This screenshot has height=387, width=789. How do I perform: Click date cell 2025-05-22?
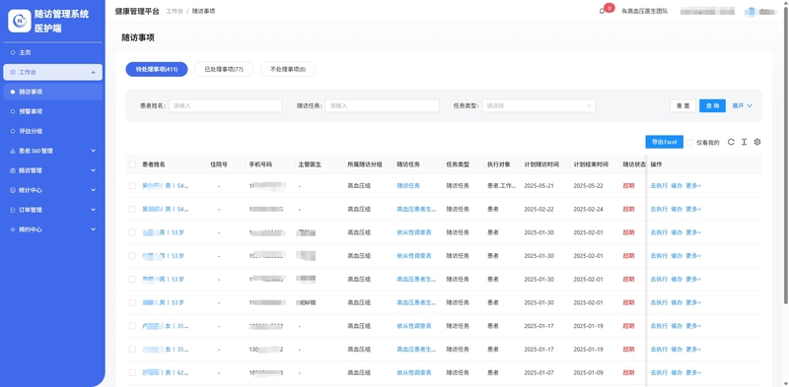pos(588,185)
